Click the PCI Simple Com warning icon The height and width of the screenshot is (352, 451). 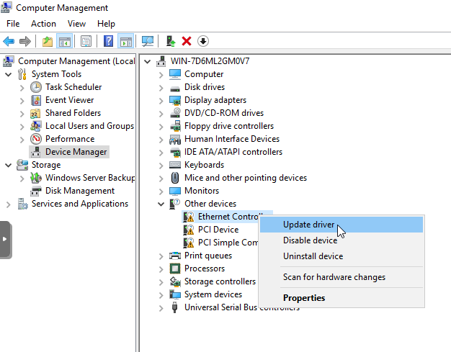tap(189, 243)
